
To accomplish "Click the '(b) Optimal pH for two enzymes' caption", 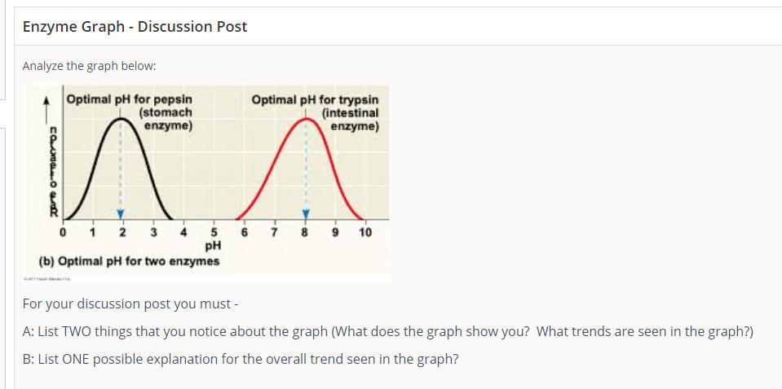I will 129,261.
